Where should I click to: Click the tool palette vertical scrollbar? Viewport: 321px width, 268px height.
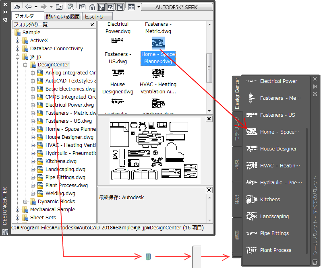(x=307, y=191)
